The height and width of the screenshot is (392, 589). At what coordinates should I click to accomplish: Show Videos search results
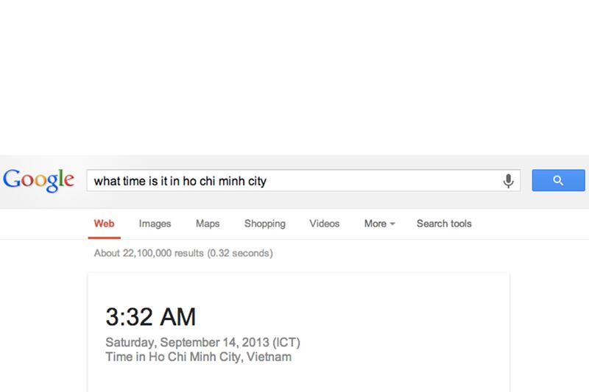324,224
